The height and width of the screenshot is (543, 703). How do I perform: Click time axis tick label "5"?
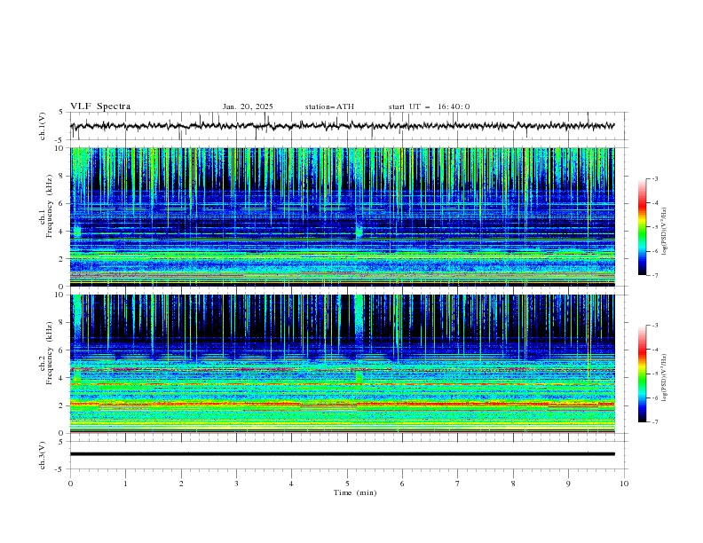click(347, 484)
